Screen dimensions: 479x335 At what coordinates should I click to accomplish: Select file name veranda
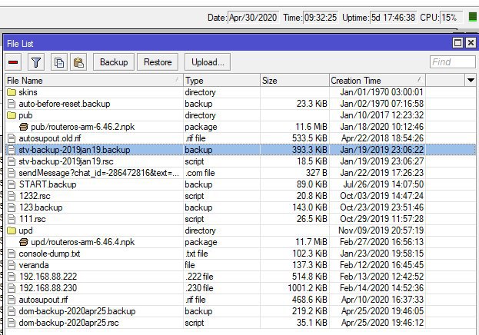pyautogui.click(x=34, y=265)
